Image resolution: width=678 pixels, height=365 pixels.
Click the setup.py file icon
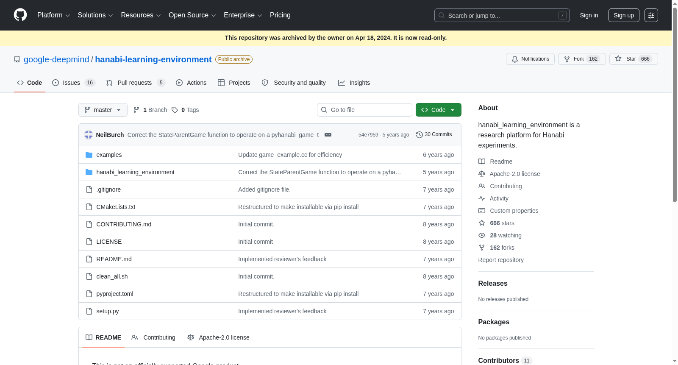point(89,311)
